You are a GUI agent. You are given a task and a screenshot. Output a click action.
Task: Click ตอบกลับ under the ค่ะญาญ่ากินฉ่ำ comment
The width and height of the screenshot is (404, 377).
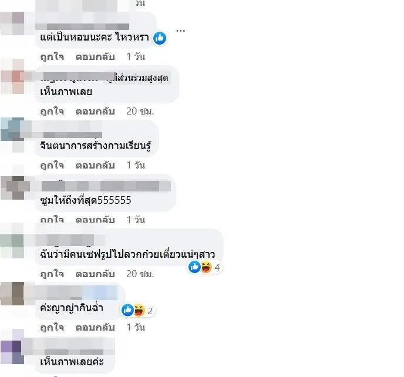(x=95, y=327)
